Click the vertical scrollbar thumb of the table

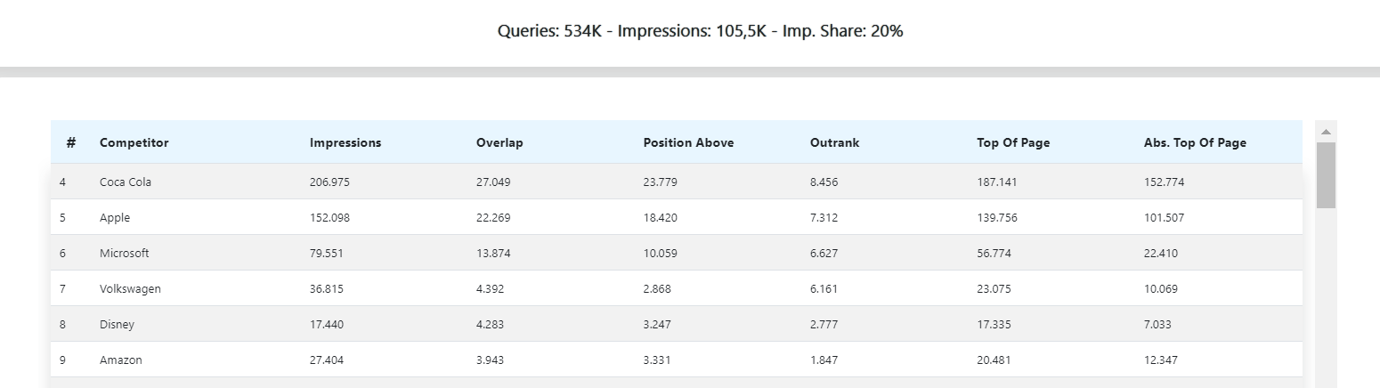tap(1327, 175)
